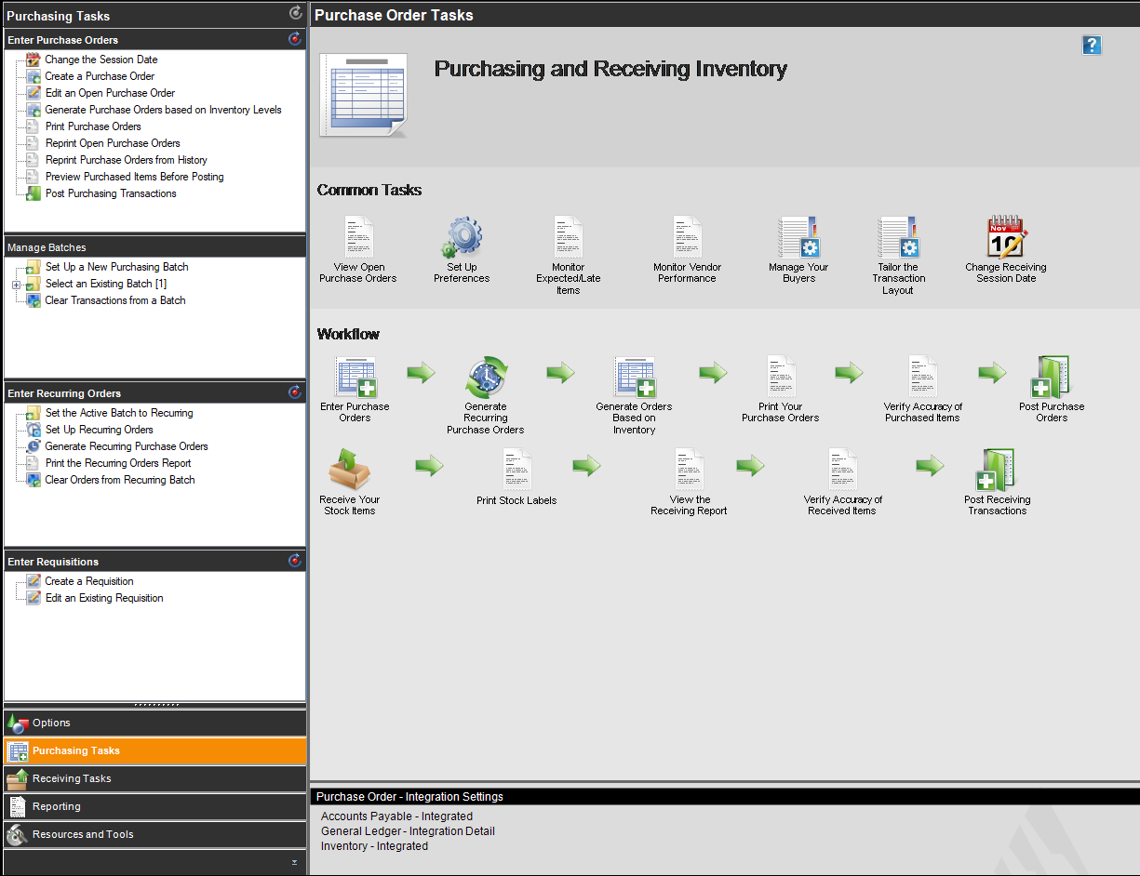Click the Enter Purchase Orders panel header icon

click(x=295, y=39)
